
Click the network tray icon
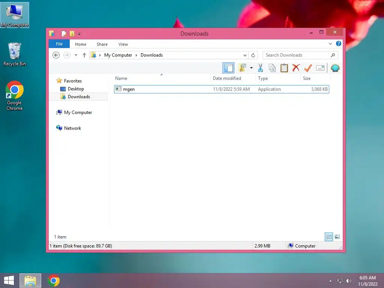coord(340,281)
